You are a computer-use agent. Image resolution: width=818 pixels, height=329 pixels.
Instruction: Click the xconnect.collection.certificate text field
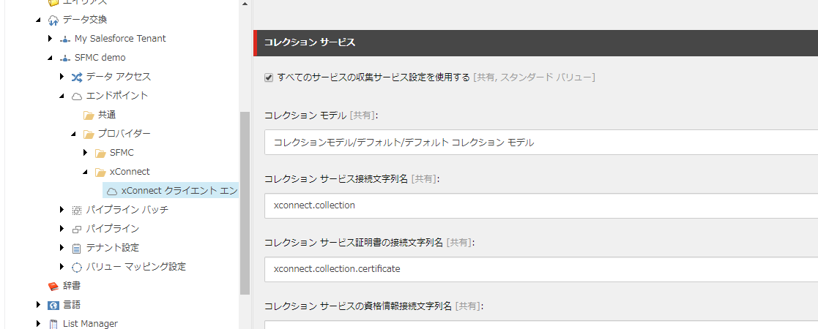541,269
